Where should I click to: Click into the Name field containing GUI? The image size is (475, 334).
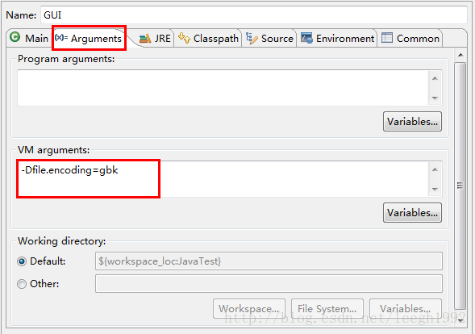click(254, 15)
